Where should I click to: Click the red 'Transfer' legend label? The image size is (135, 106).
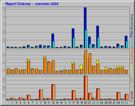tap(132, 96)
